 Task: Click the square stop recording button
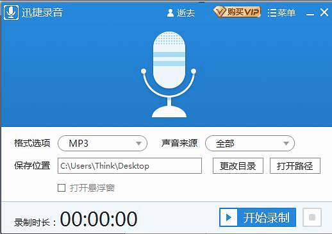tap(312, 217)
